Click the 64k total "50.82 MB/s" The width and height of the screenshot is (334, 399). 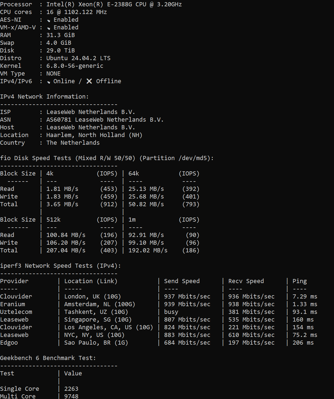pyautogui.click(x=146, y=204)
